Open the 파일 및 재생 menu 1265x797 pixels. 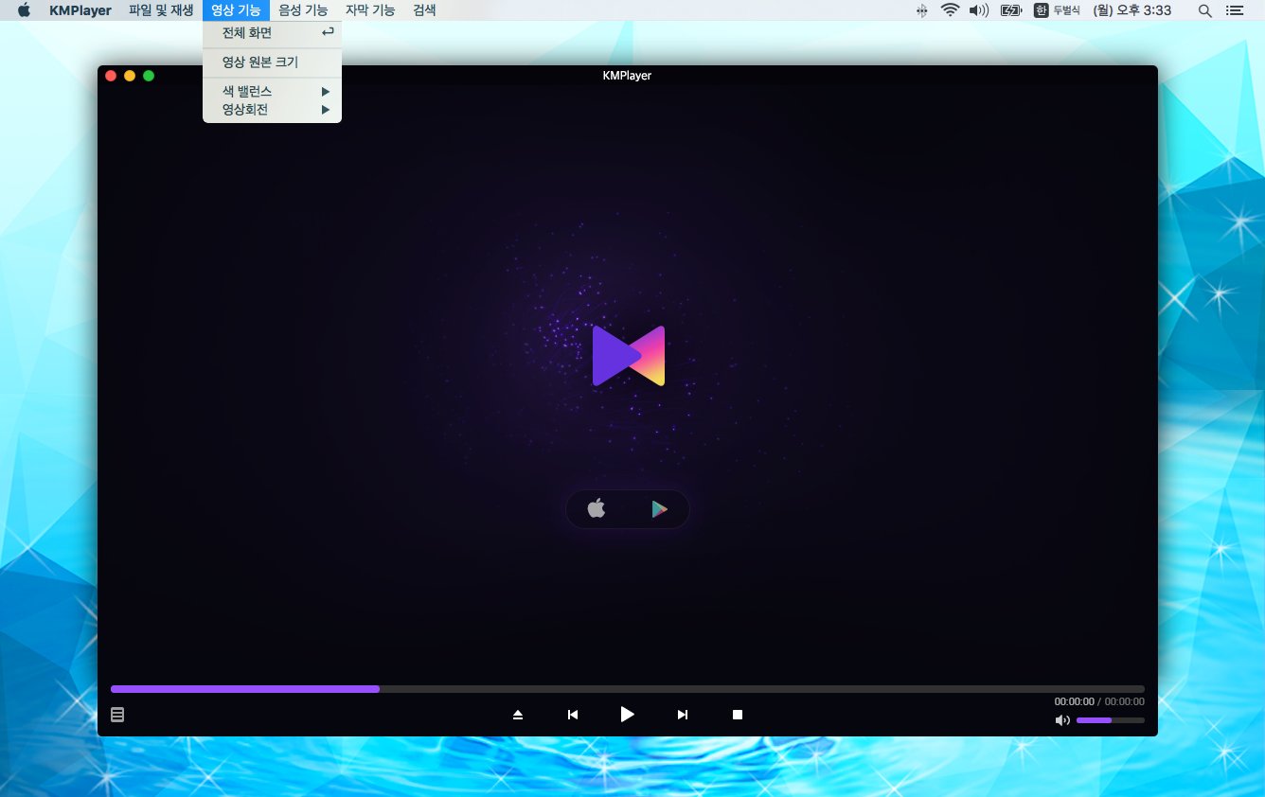point(161,10)
